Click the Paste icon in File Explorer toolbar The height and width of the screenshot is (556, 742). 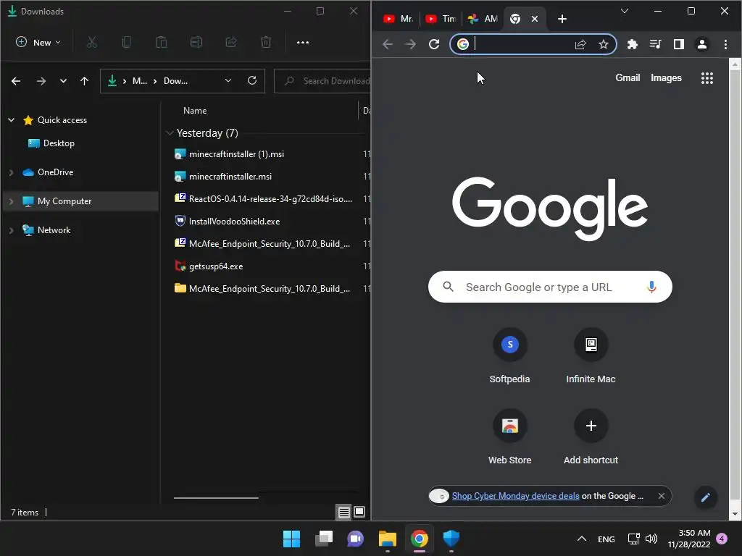click(162, 43)
